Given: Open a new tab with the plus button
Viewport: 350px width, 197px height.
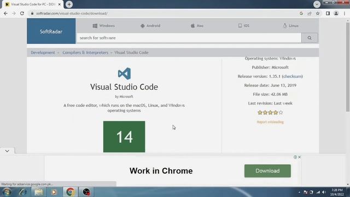Looking at the screenshot, I should click(x=69, y=4).
